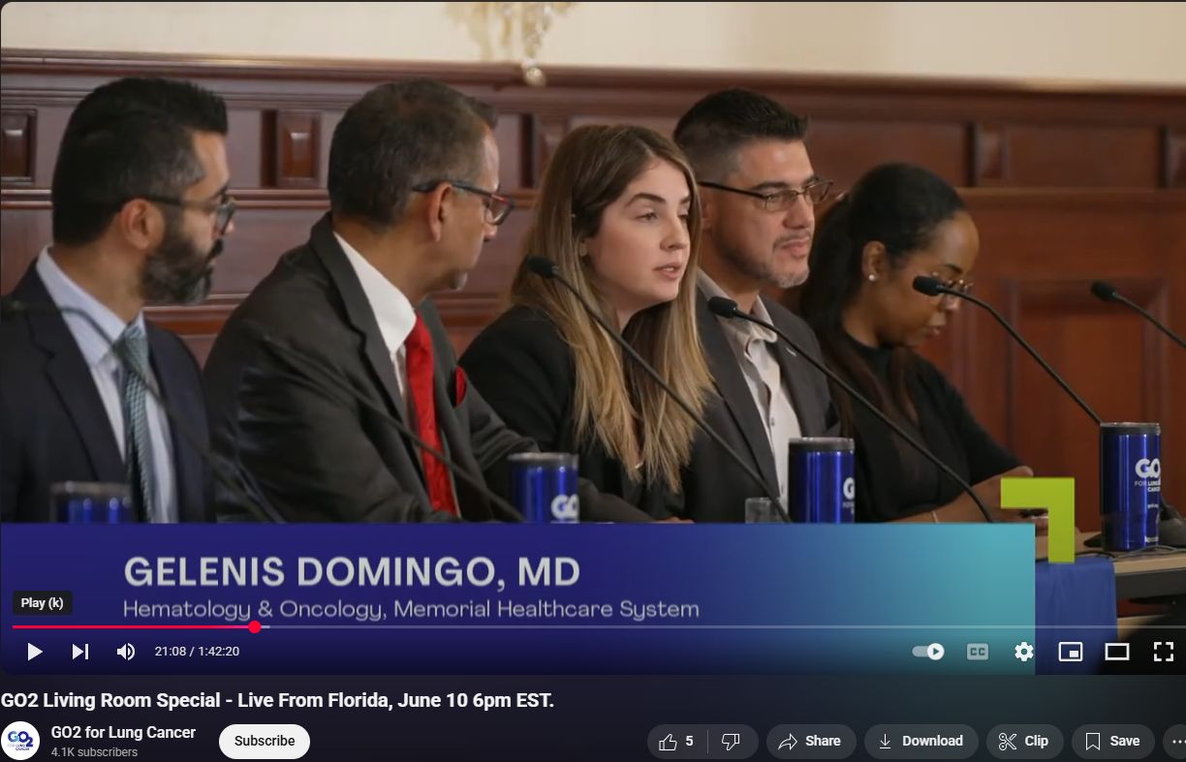Turn on closed captions

tap(977, 652)
